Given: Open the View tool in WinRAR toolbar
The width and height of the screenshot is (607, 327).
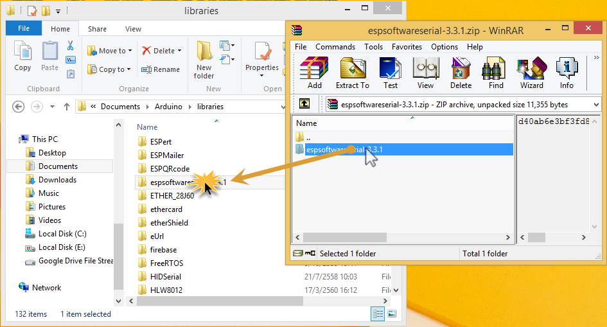Looking at the screenshot, I should 425,73.
